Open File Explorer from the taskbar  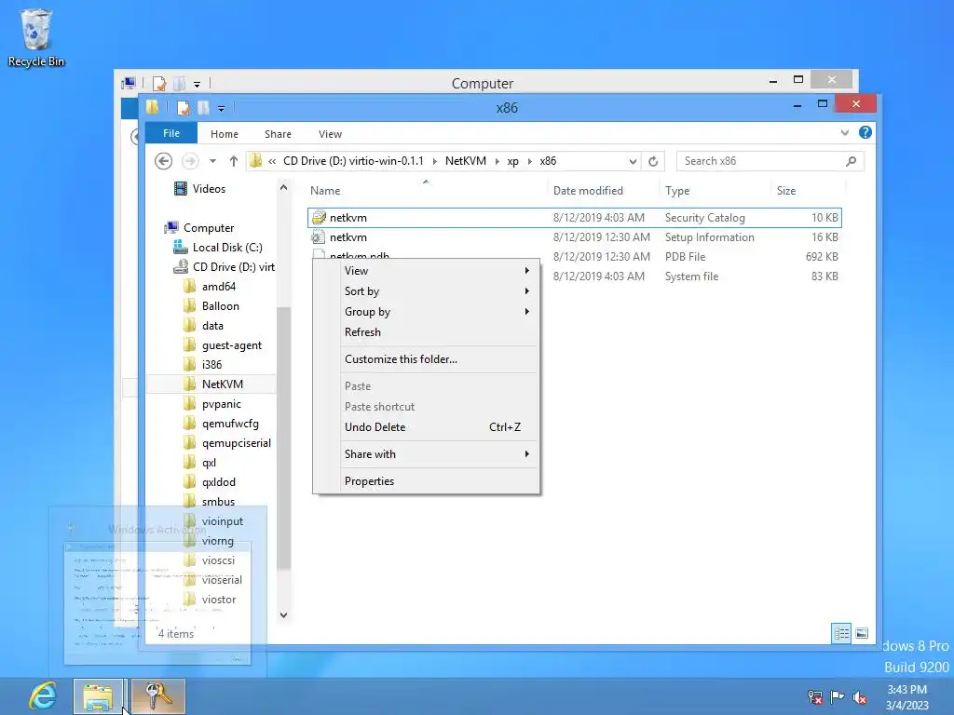98,696
